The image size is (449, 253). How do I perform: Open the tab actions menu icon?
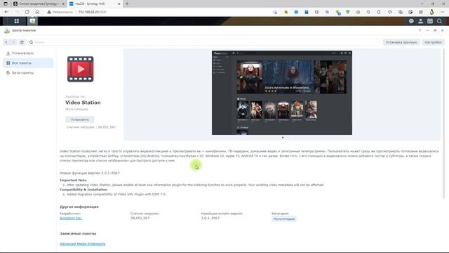tap(6, 4)
